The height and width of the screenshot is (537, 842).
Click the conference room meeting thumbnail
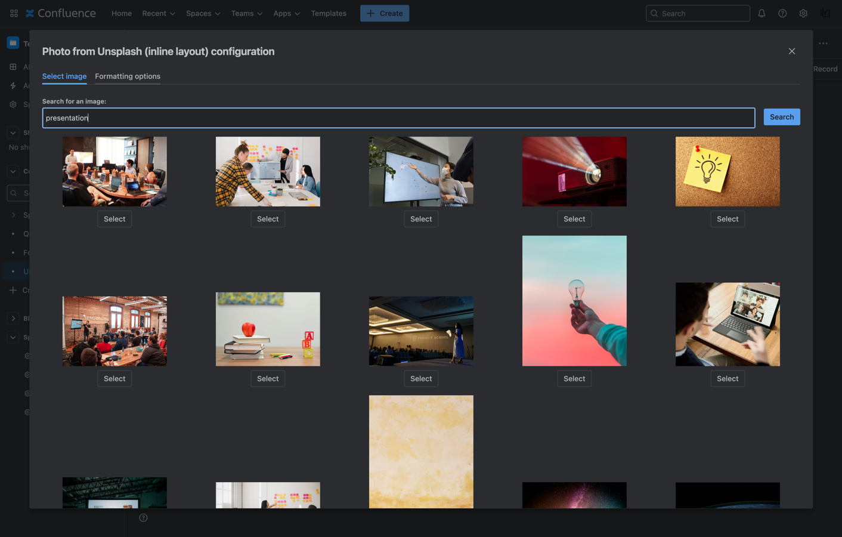(114, 171)
